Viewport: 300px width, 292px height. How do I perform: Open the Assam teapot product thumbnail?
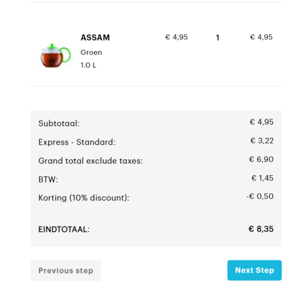tap(56, 56)
